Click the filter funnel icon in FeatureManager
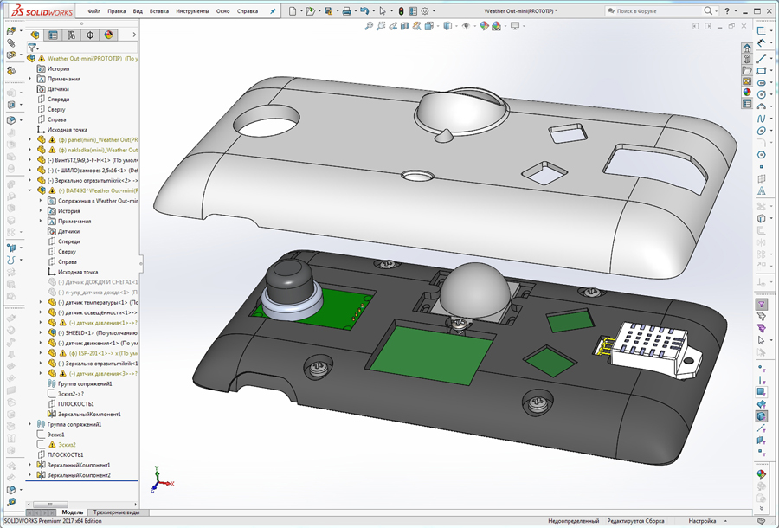The image size is (779, 528). [33, 48]
